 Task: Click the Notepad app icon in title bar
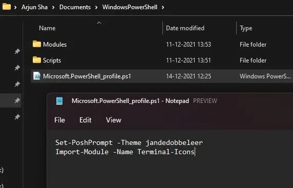pos(59,101)
